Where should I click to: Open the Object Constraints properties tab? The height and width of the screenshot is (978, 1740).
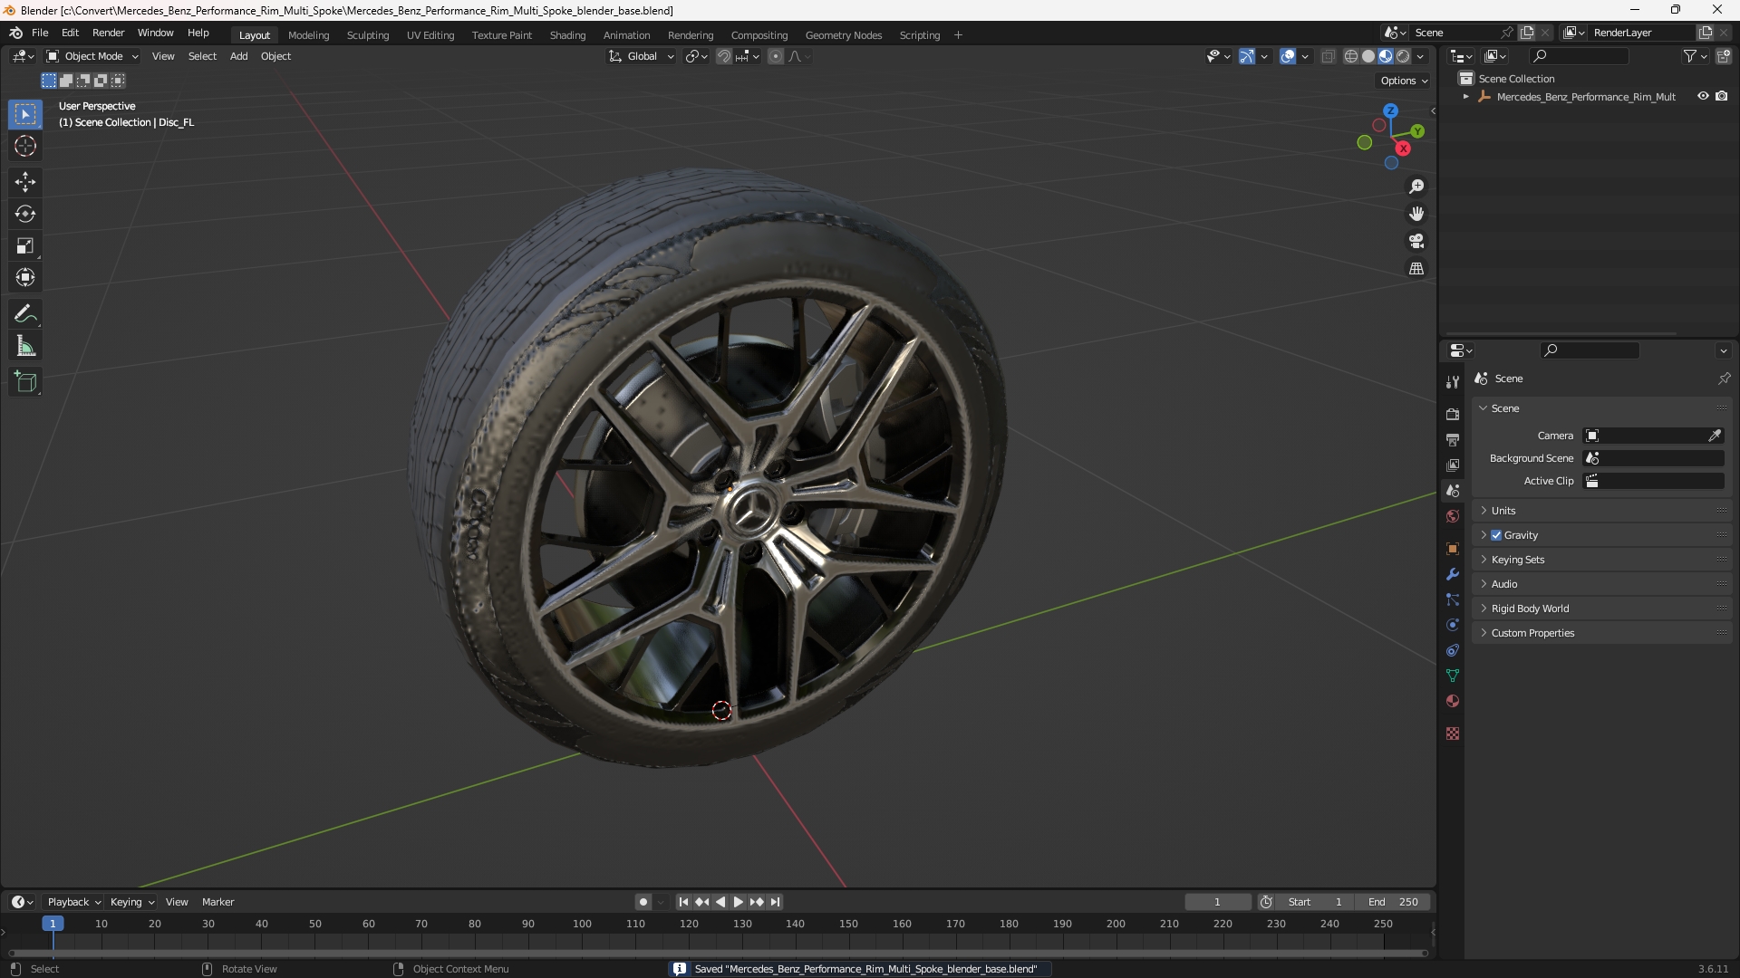coord(1453,650)
